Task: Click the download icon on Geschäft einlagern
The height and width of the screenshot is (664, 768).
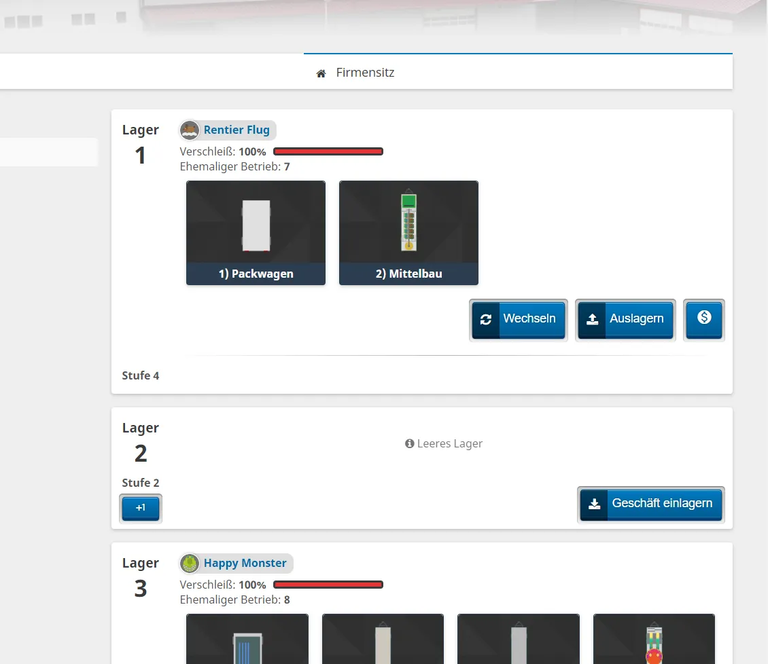Action: coord(594,504)
